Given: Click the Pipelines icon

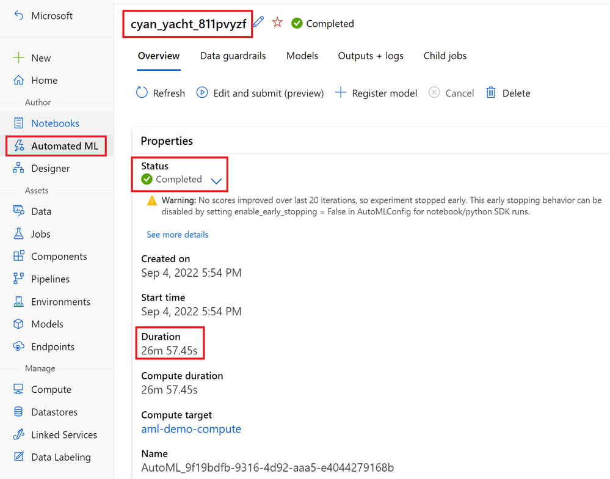Looking at the screenshot, I should pyautogui.click(x=18, y=279).
